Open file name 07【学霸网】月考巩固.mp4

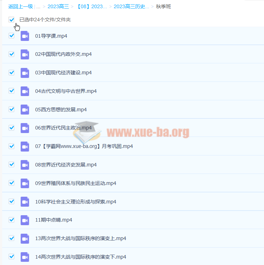84,146
